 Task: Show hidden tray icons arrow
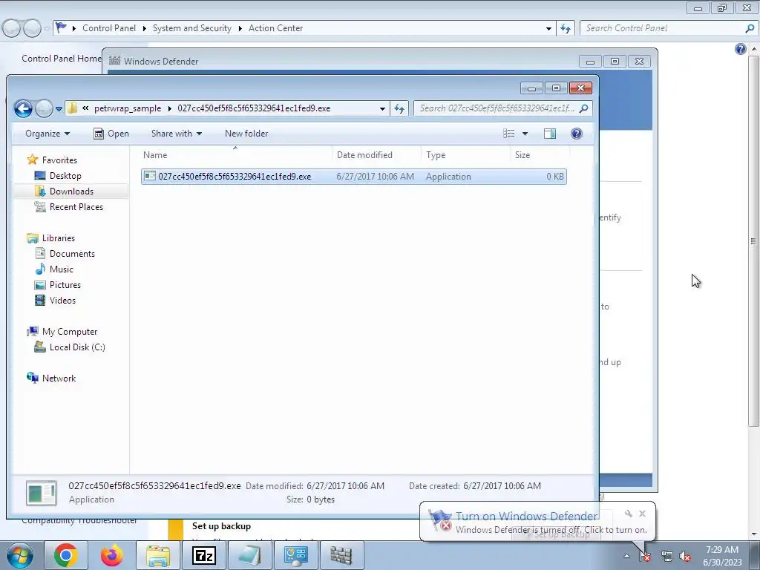(x=626, y=557)
